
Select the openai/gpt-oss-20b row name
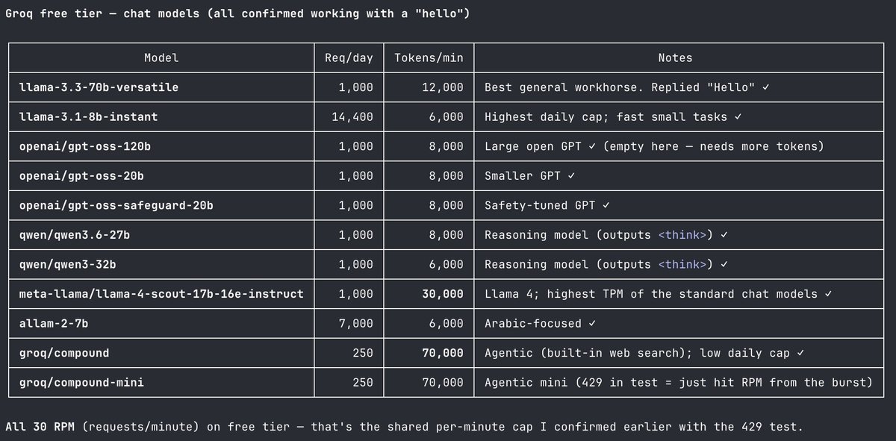81,176
